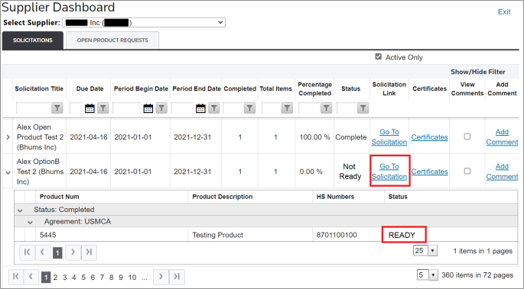Click filter icon for Completed column
524x289 pixels.
coord(249,108)
